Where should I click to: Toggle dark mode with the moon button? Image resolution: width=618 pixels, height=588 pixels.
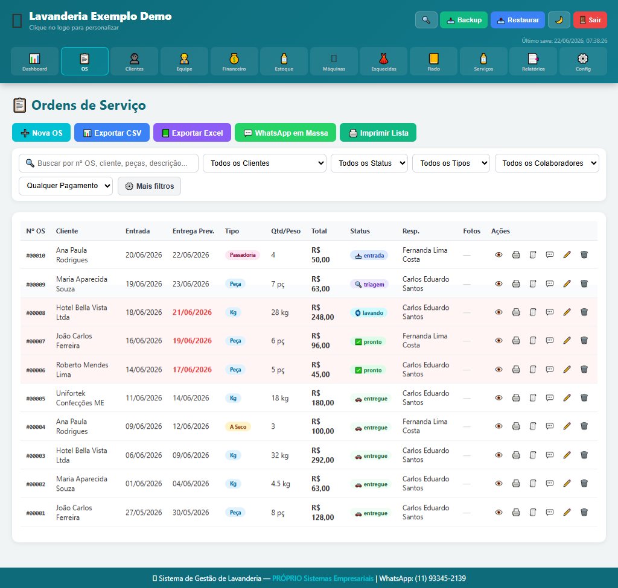[559, 20]
